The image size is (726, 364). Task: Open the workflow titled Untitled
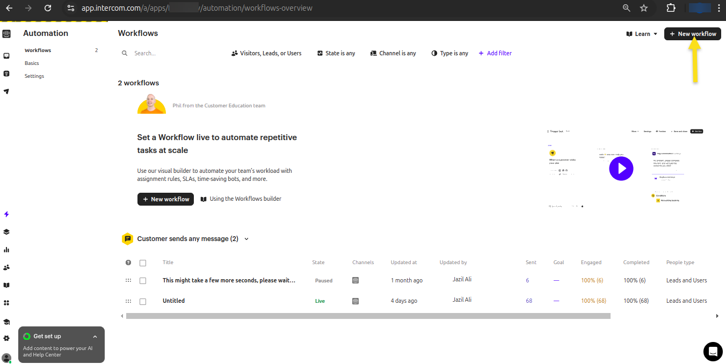(x=173, y=301)
